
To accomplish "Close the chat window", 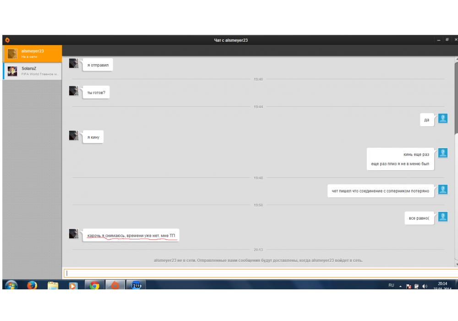I will click(x=456, y=40).
